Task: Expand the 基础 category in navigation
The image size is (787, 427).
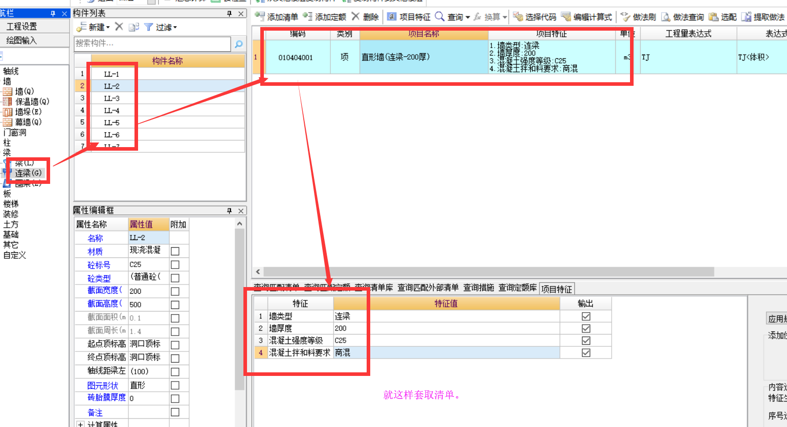Action: pyautogui.click(x=11, y=234)
